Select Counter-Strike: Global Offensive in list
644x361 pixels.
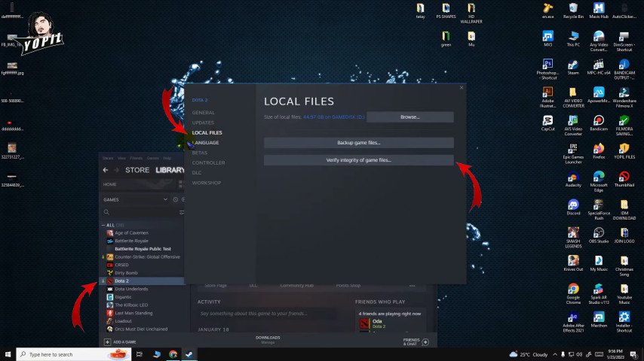[x=147, y=257]
